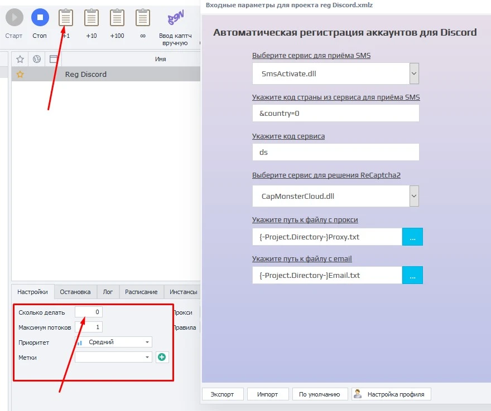Add a new label with green plus
The width and height of the screenshot is (491, 411).
tap(162, 357)
